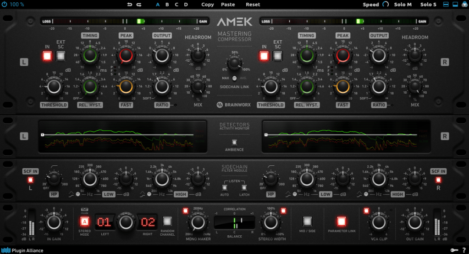The height and width of the screenshot is (254, 469).
Task: Click the Left channel number display 01
Action: [104, 222]
